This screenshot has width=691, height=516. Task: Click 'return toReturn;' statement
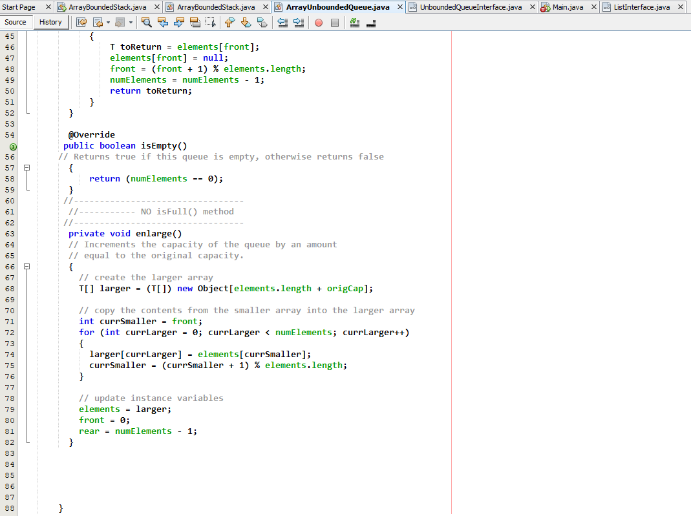151,90
